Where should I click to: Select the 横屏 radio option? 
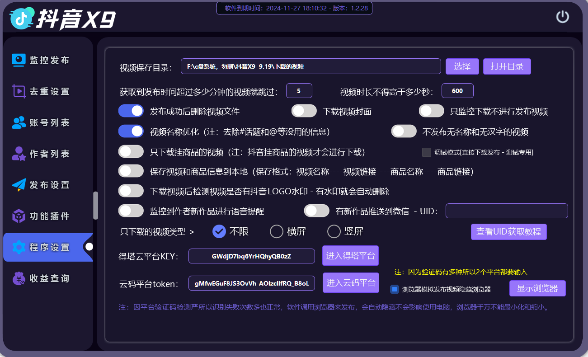click(x=277, y=231)
